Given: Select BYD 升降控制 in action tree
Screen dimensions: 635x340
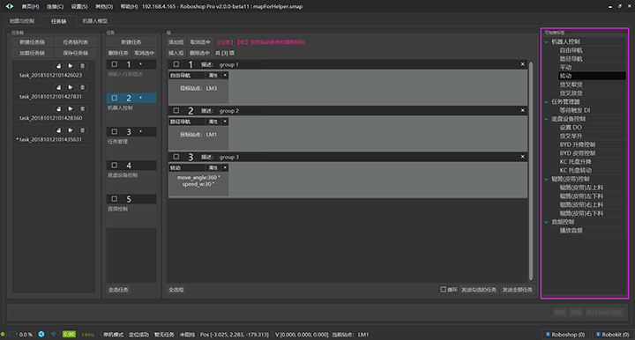Looking at the screenshot, I should tap(578, 144).
